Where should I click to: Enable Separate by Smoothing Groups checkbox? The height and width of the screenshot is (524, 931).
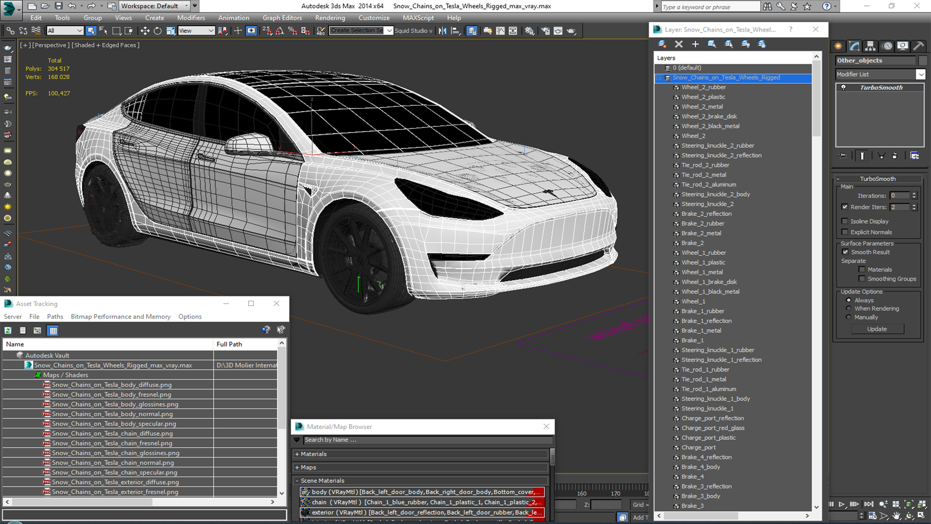click(x=862, y=278)
